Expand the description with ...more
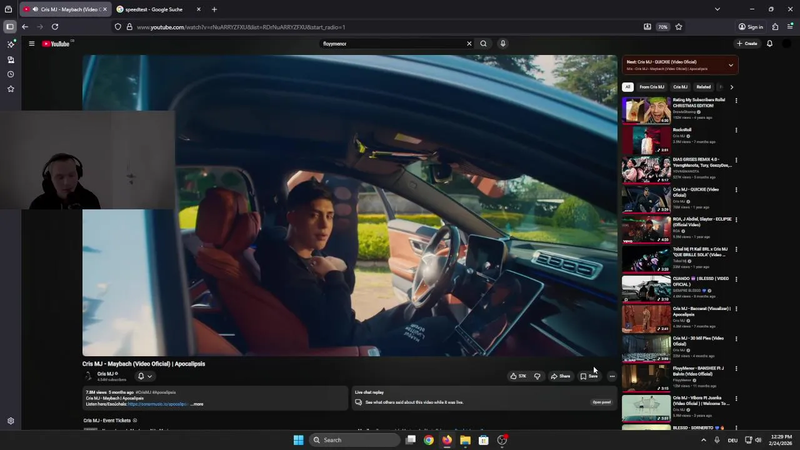800x450 pixels. click(197, 404)
